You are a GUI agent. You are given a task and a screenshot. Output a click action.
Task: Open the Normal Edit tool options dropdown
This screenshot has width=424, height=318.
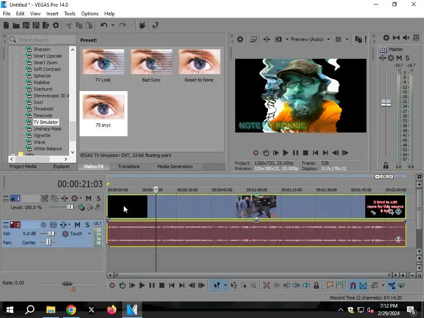[x=225, y=286]
